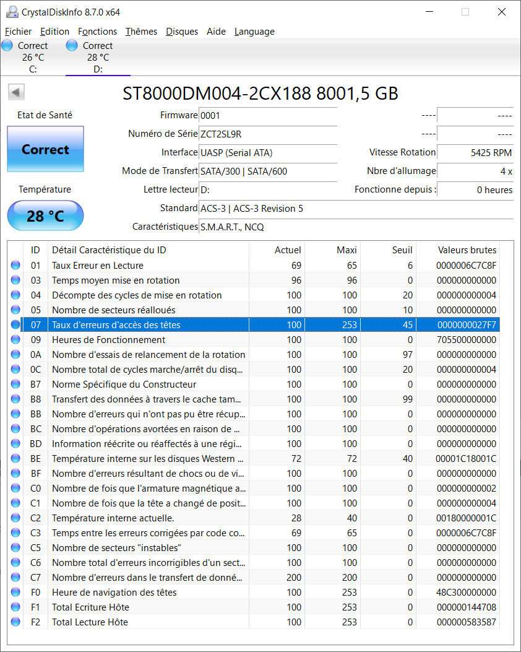Open the Edition menu
Image resolution: width=521 pixels, height=652 pixels.
point(55,32)
